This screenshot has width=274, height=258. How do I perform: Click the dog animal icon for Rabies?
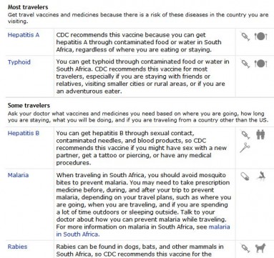(x=260, y=248)
